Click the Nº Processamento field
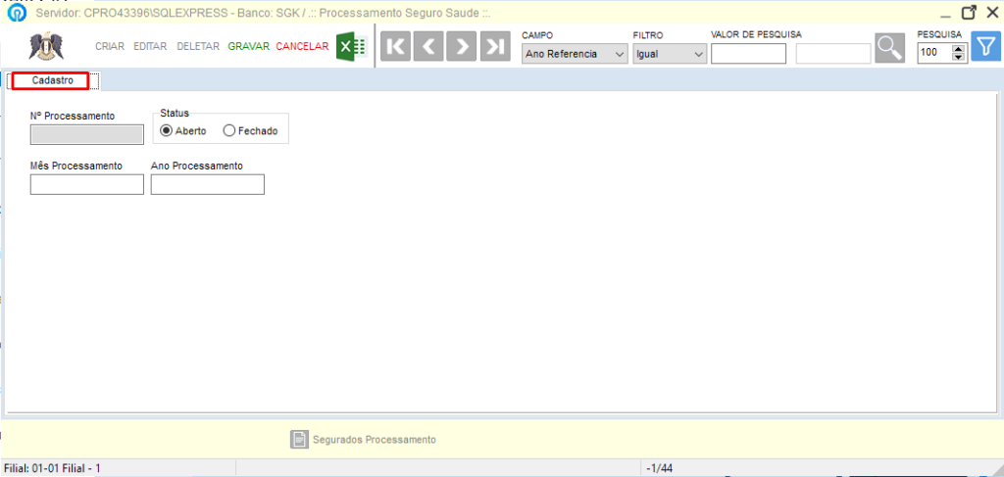 pyautogui.click(x=87, y=134)
